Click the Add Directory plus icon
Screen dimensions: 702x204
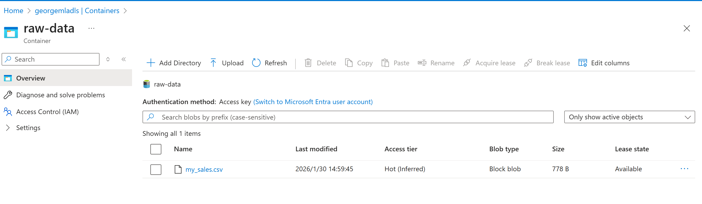pos(151,63)
